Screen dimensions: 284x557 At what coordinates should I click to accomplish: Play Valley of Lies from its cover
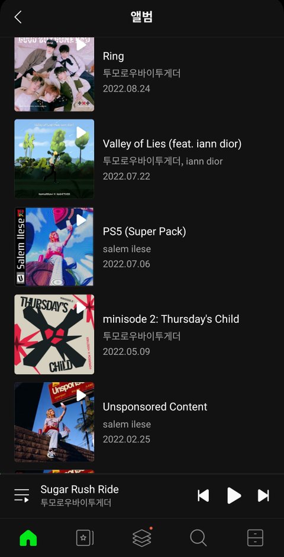point(81,133)
